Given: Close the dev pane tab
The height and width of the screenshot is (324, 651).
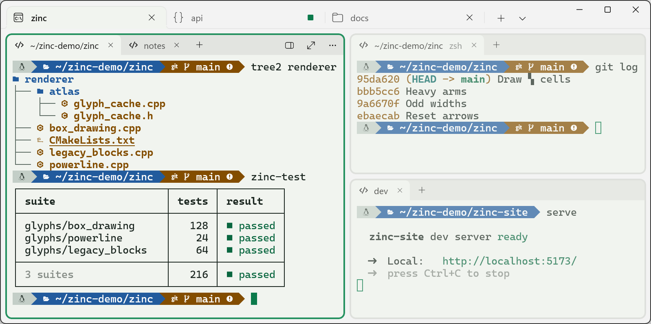Looking at the screenshot, I should 400,190.
